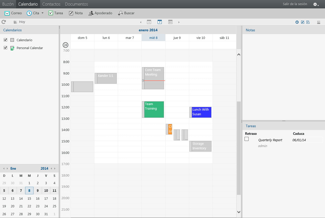This screenshot has height=218, width=325.
Task: Create a new Nota
Action: [75, 13]
